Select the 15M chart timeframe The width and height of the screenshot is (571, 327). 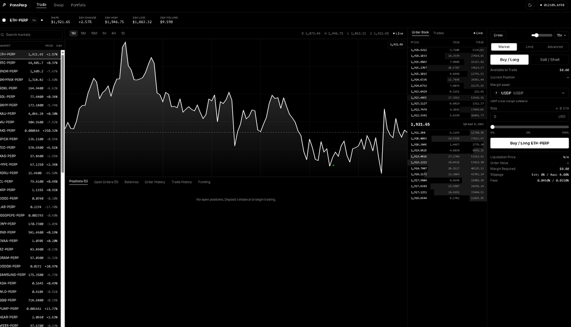pyautogui.click(x=94, y=33)
